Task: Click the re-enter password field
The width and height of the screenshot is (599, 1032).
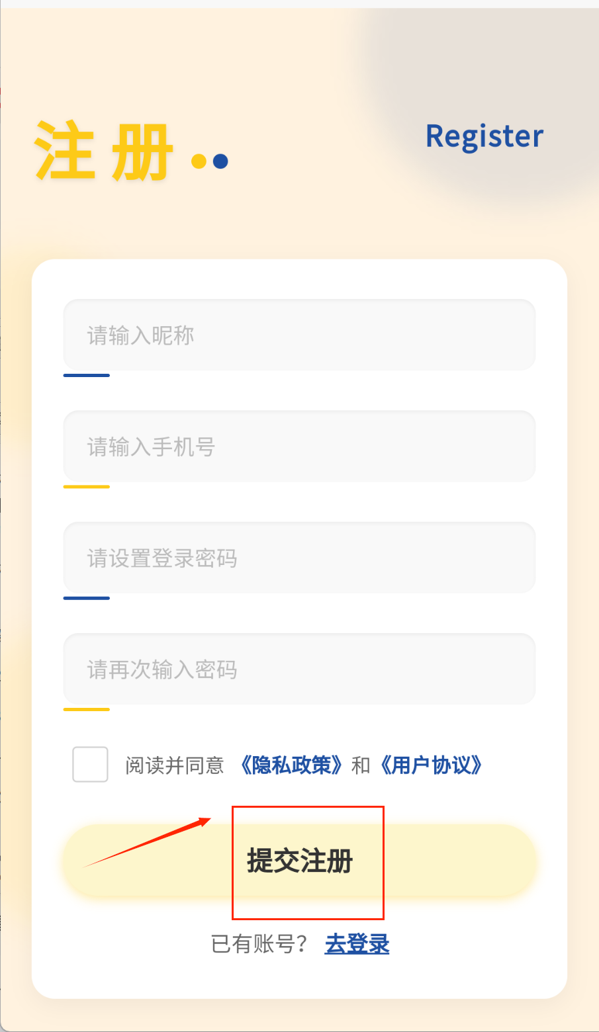Action: coord(299,669)
